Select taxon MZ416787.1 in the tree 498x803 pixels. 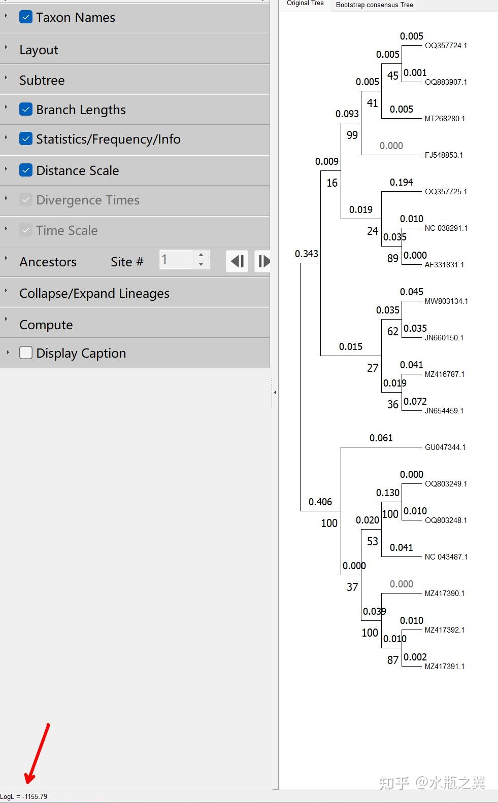(x=445, y=374)
